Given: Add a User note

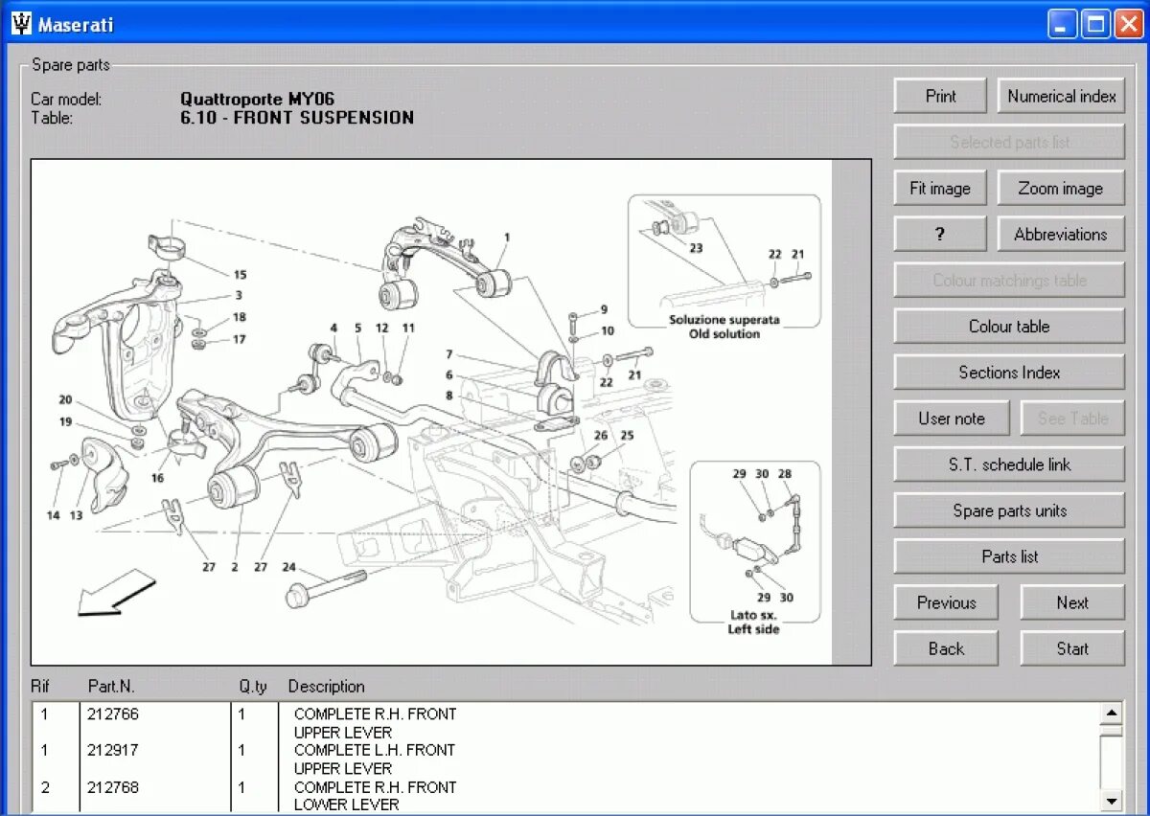Looking at the screenshot, I should [952, 419].
